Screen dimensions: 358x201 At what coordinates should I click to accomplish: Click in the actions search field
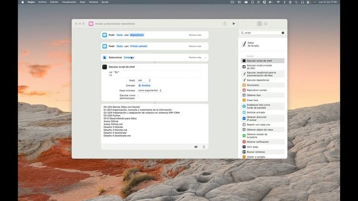coord(262,33)
